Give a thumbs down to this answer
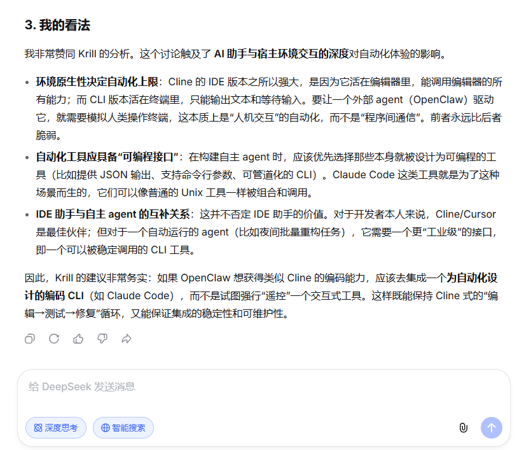The image size is (531, 450). point(102,339)
